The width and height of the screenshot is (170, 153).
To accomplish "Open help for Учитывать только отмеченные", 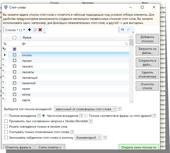I will [x=72, y=132].
